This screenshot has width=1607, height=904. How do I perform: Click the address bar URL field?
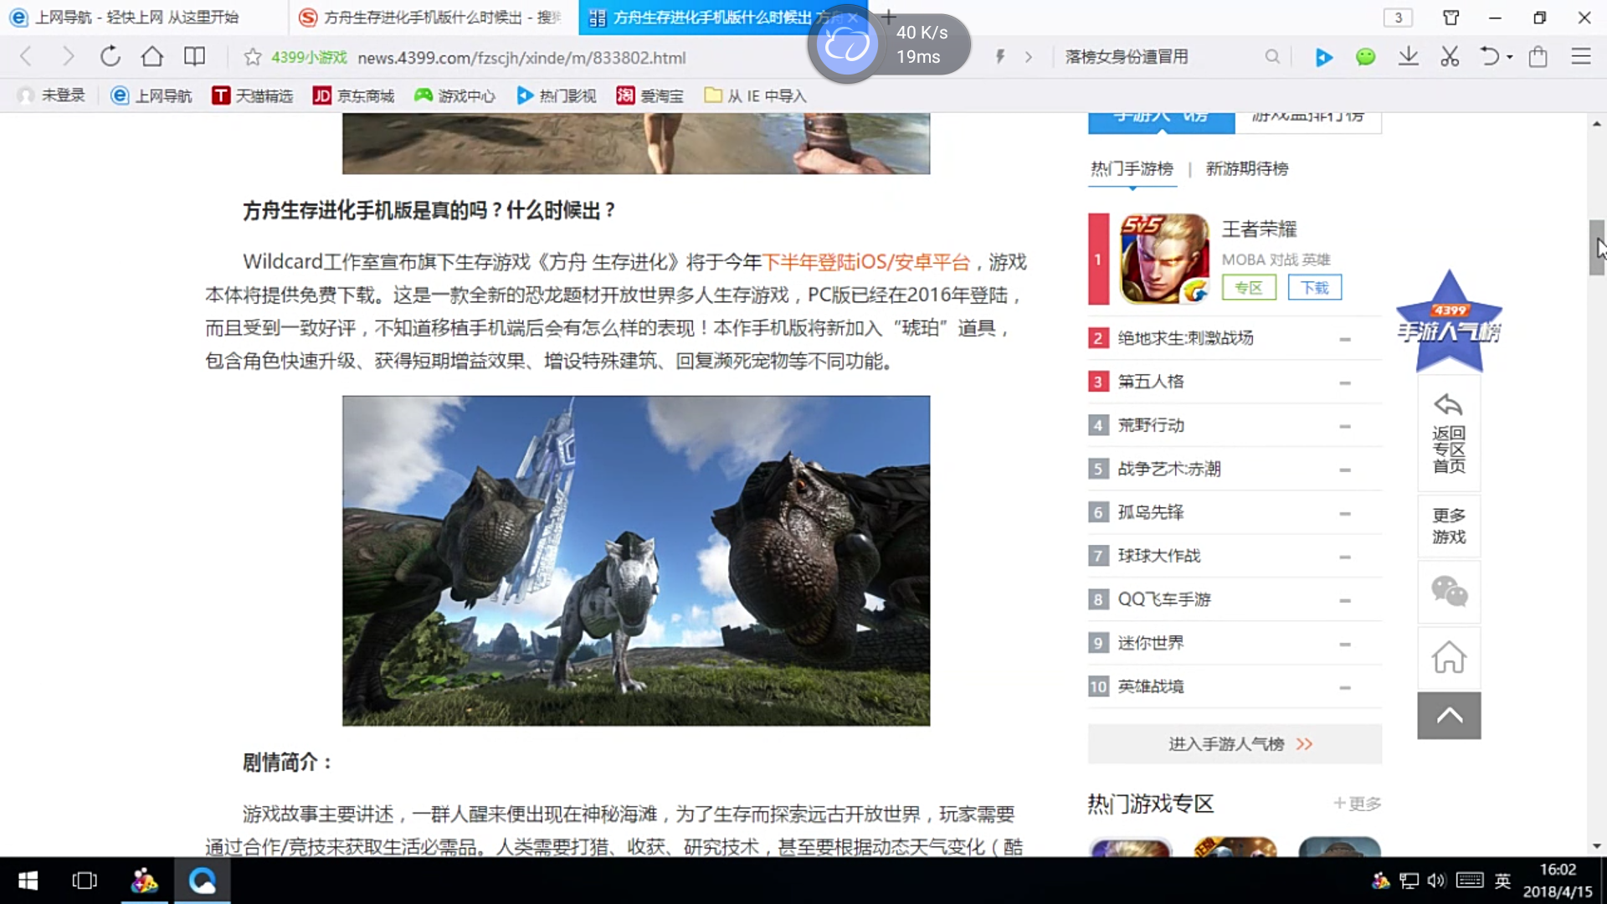[521, 58]
